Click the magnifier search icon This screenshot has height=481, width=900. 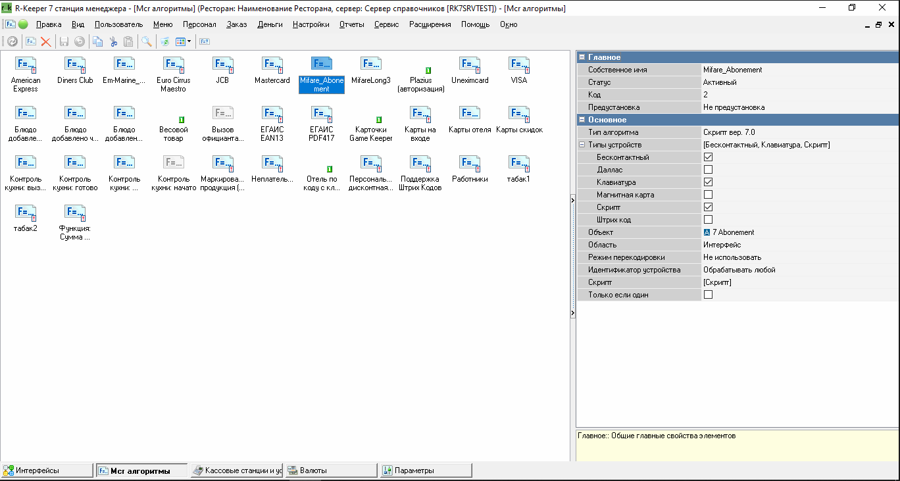click(146, 41)
